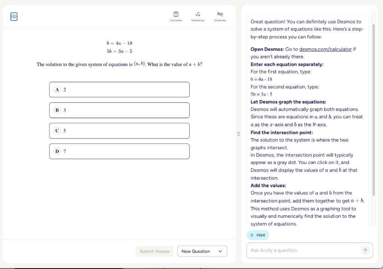Click the square-root symbol above Reference
Screen dimensions: 383x269
point(198,13)
